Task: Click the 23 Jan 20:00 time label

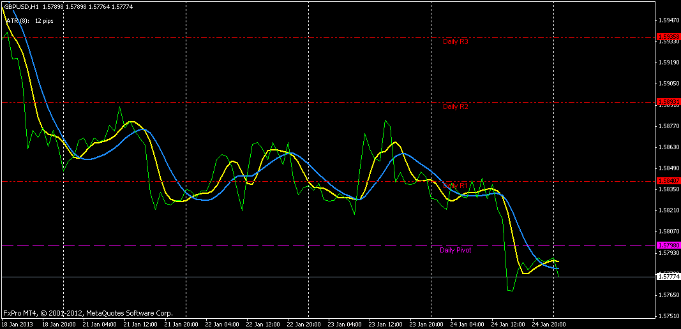Action: coord(421,325)
